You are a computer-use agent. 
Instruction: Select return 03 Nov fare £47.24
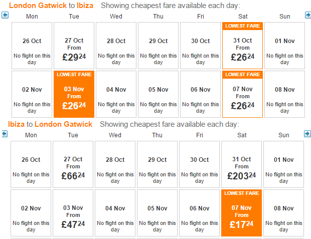(73, 213)
